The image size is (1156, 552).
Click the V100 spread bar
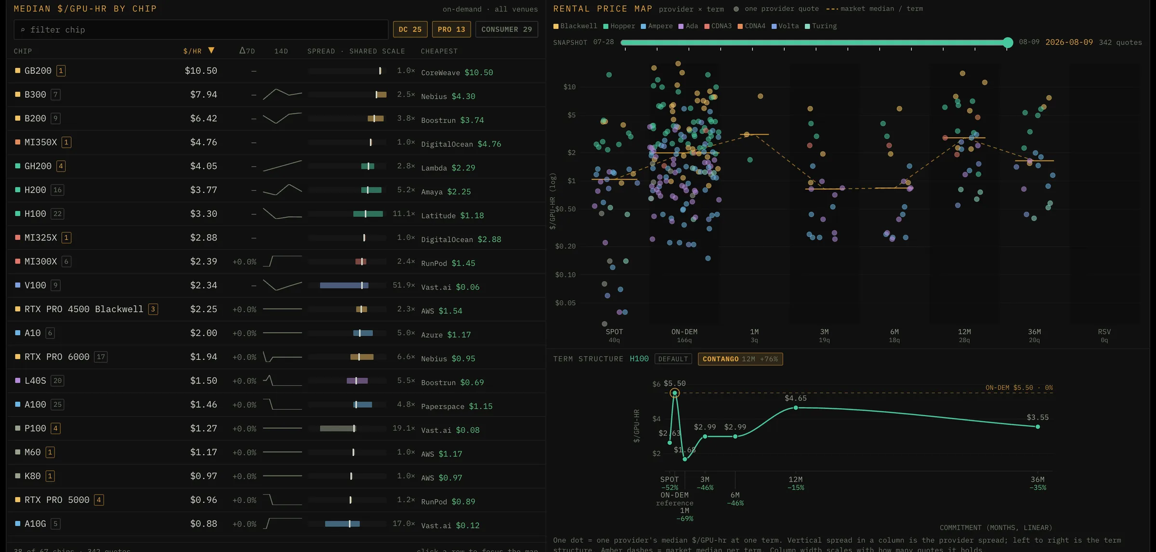344,286
